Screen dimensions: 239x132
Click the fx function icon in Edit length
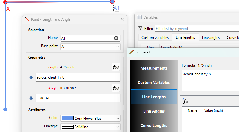(x=185, y=102)
